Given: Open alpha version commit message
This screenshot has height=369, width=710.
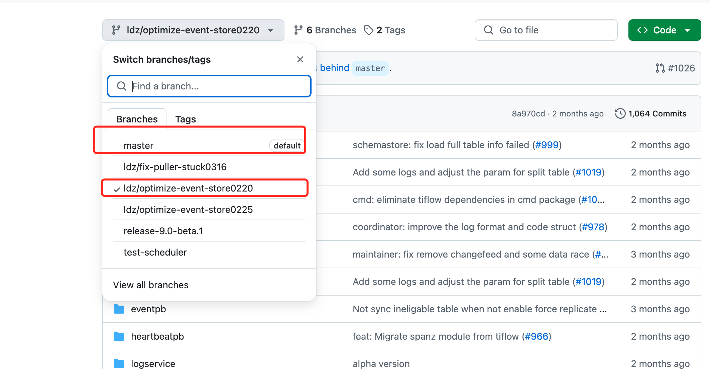Looking at the screenshot, I should tap(381, 364).
